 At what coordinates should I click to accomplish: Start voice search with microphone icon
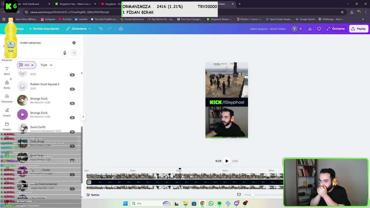(65, 53)
